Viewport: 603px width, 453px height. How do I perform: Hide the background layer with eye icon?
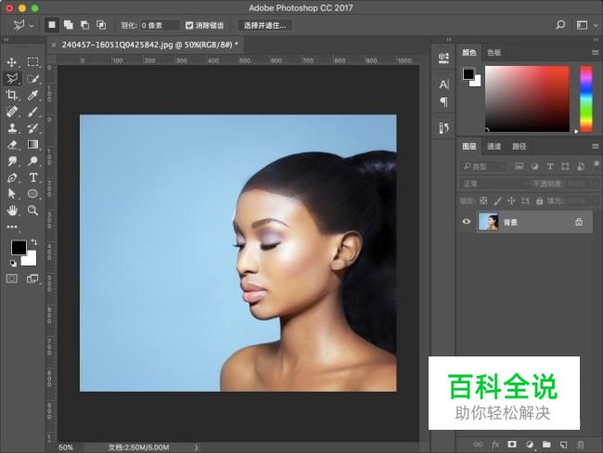(x=466, y=222)
